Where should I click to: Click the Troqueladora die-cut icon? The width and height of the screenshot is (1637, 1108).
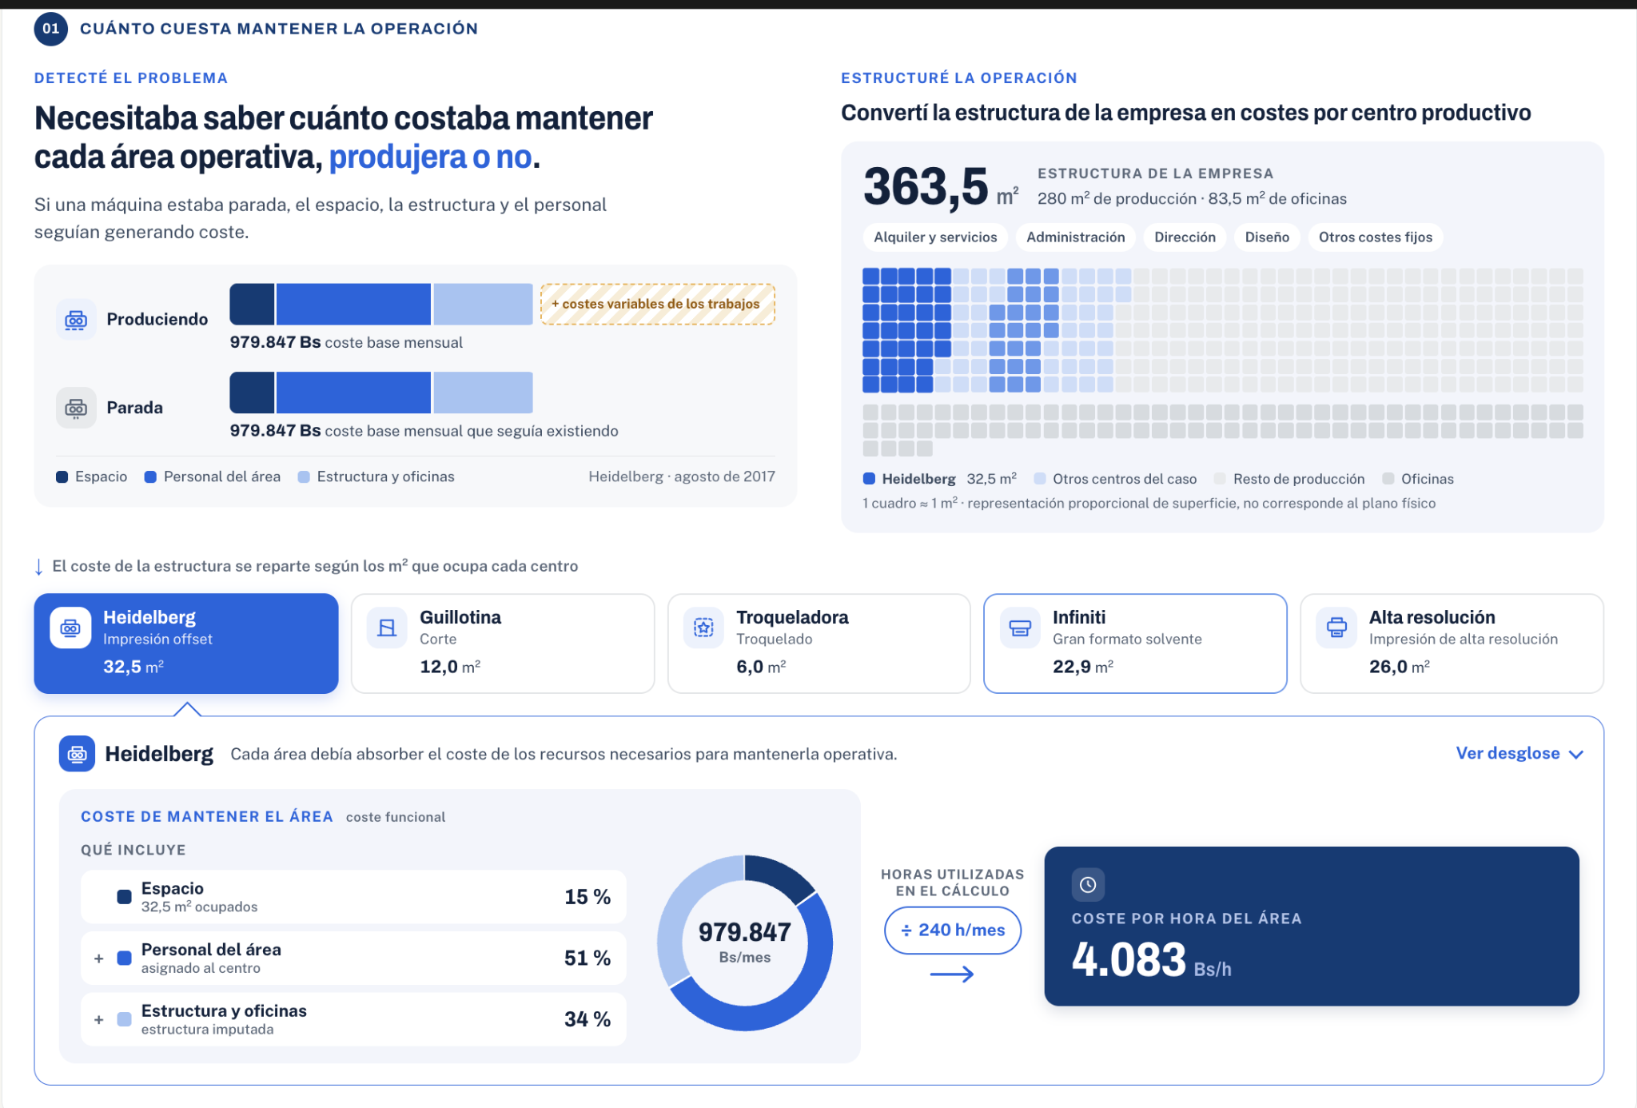[x=703, y=628]
